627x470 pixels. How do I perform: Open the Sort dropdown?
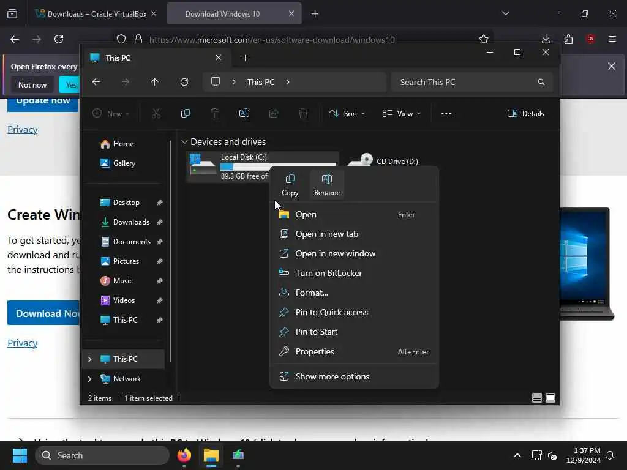point(347,114)
